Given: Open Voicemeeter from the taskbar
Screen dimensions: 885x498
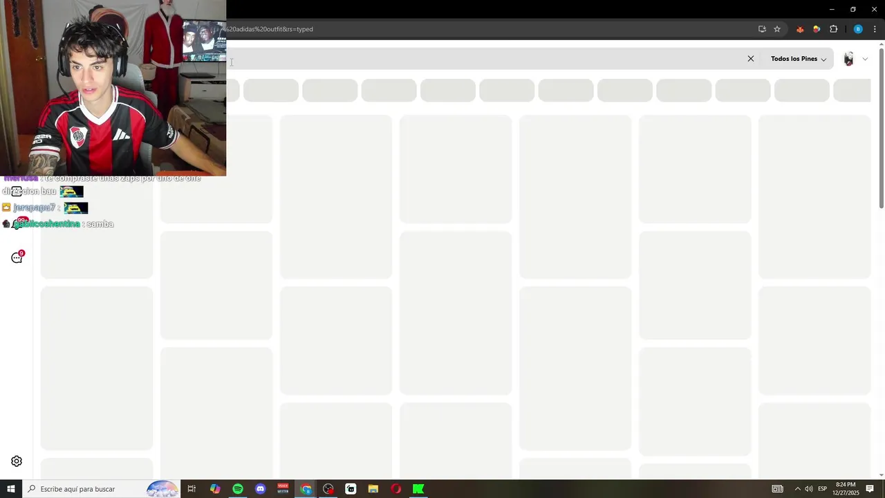Looking at the screenshot, I should 283,489.
